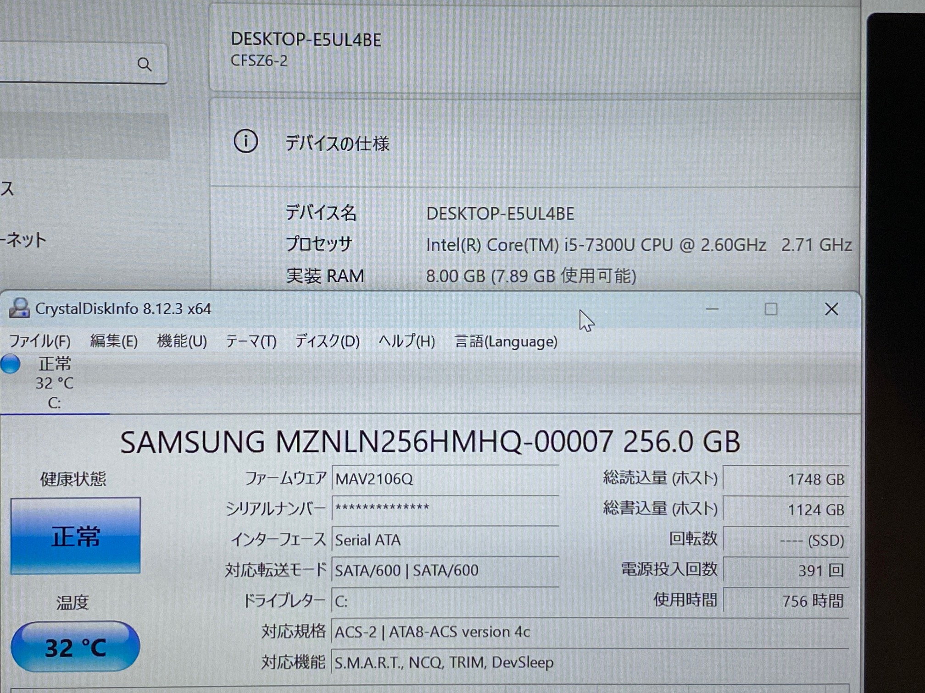Click the interface value Serial ATA
Screen dimensions: 925x693
tap(445, 540)
